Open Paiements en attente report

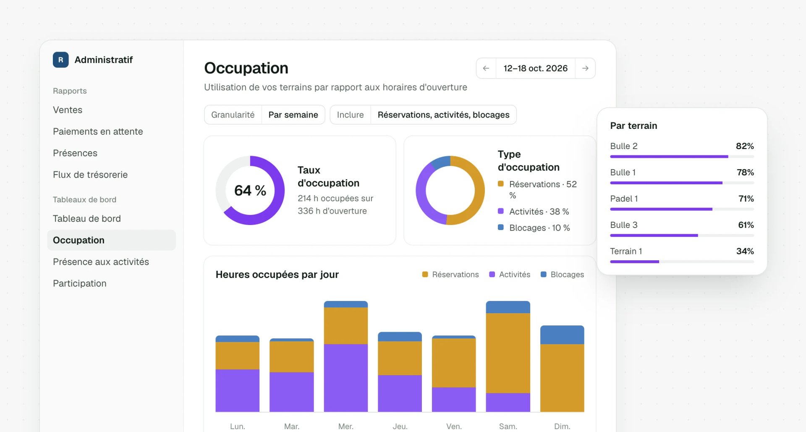98,131
